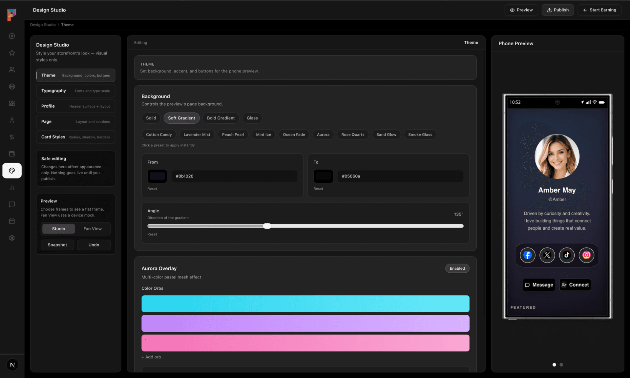
Task: Click the From color swatch showing #0b1020
Action: click(x=157, y=176)
